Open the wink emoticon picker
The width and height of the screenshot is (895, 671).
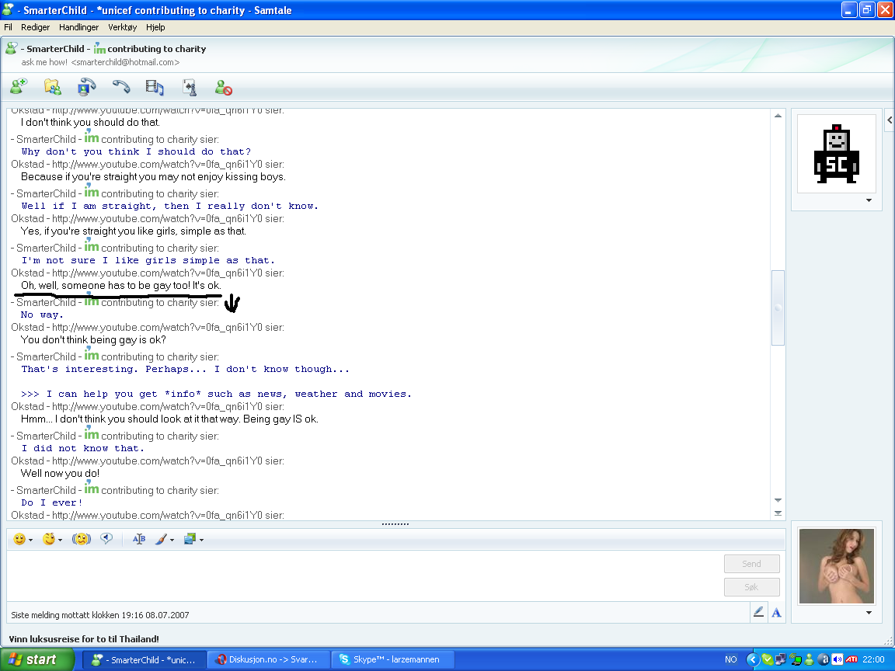pos(49,539)
